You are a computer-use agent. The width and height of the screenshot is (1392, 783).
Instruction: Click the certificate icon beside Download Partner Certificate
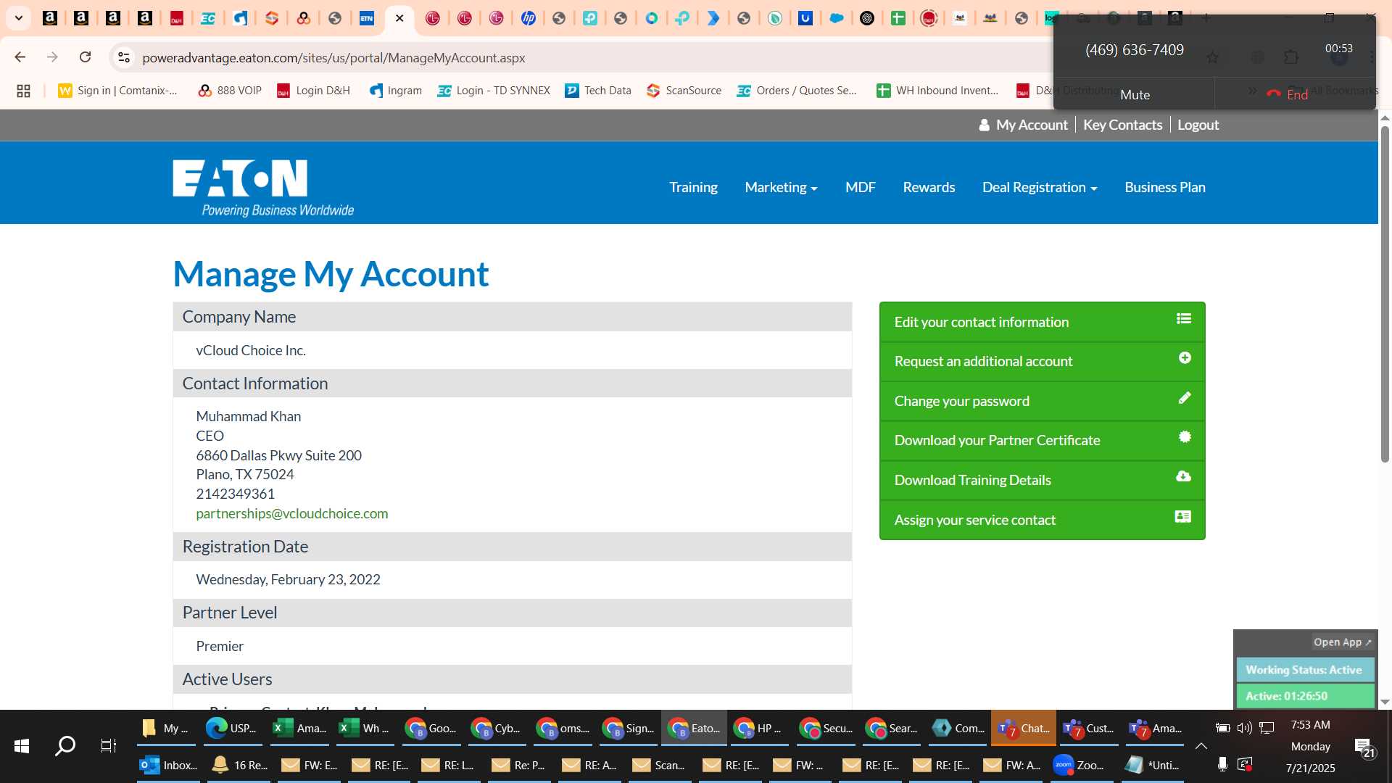(1185, 436)
